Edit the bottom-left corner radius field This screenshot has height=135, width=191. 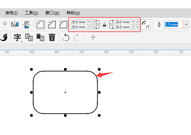point(79,27)
